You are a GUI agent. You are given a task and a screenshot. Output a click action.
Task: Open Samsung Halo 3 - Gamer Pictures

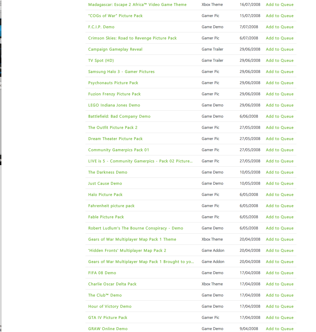(x=121, y=72)
